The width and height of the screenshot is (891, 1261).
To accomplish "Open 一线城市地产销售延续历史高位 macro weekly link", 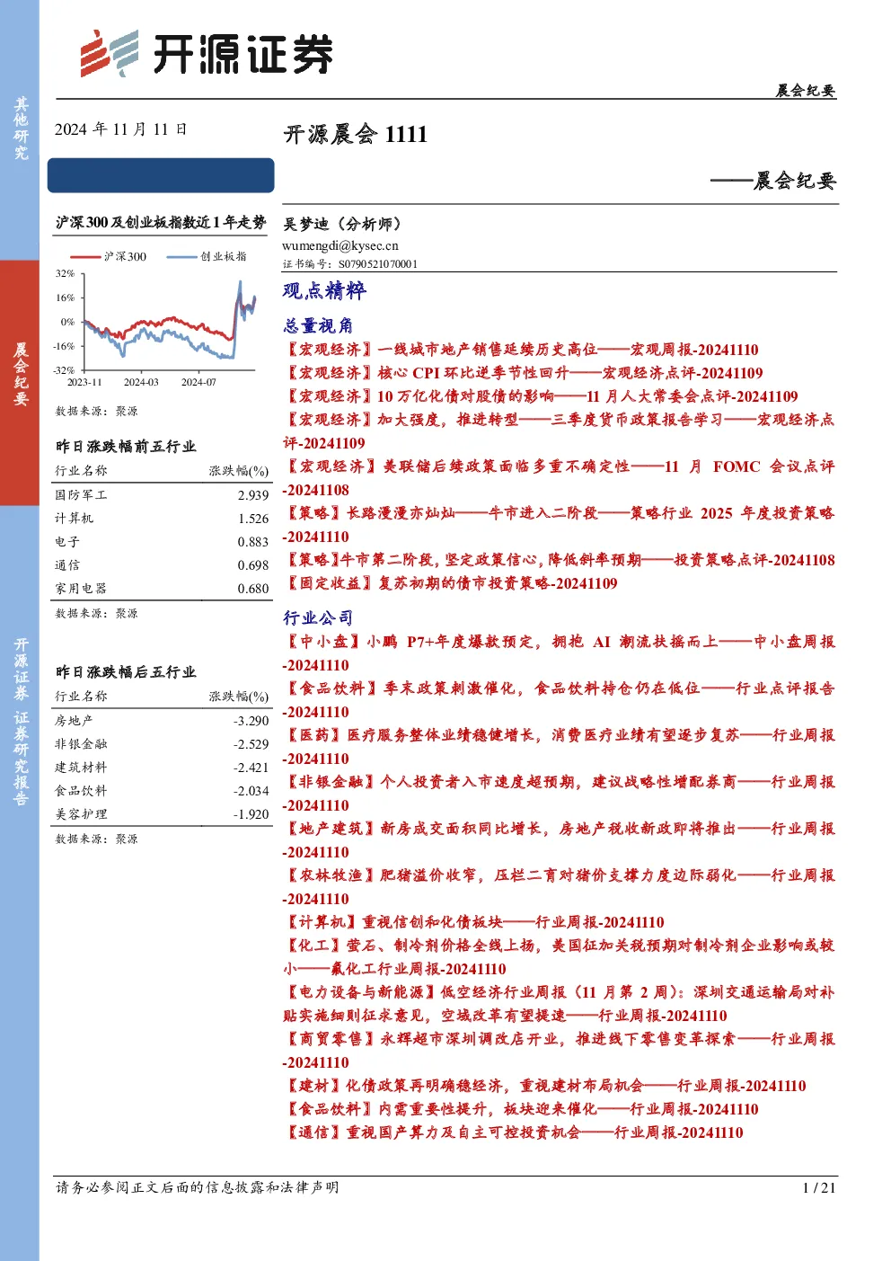I will pos(521,350).
